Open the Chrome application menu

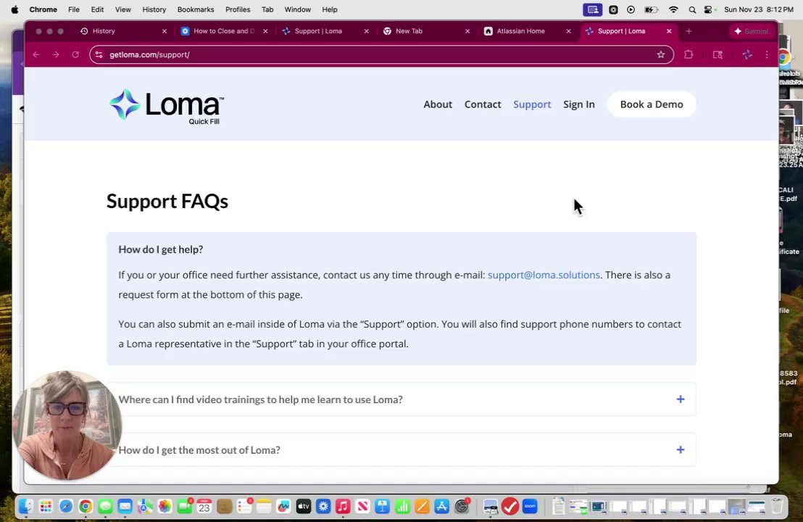pos(43,9)
